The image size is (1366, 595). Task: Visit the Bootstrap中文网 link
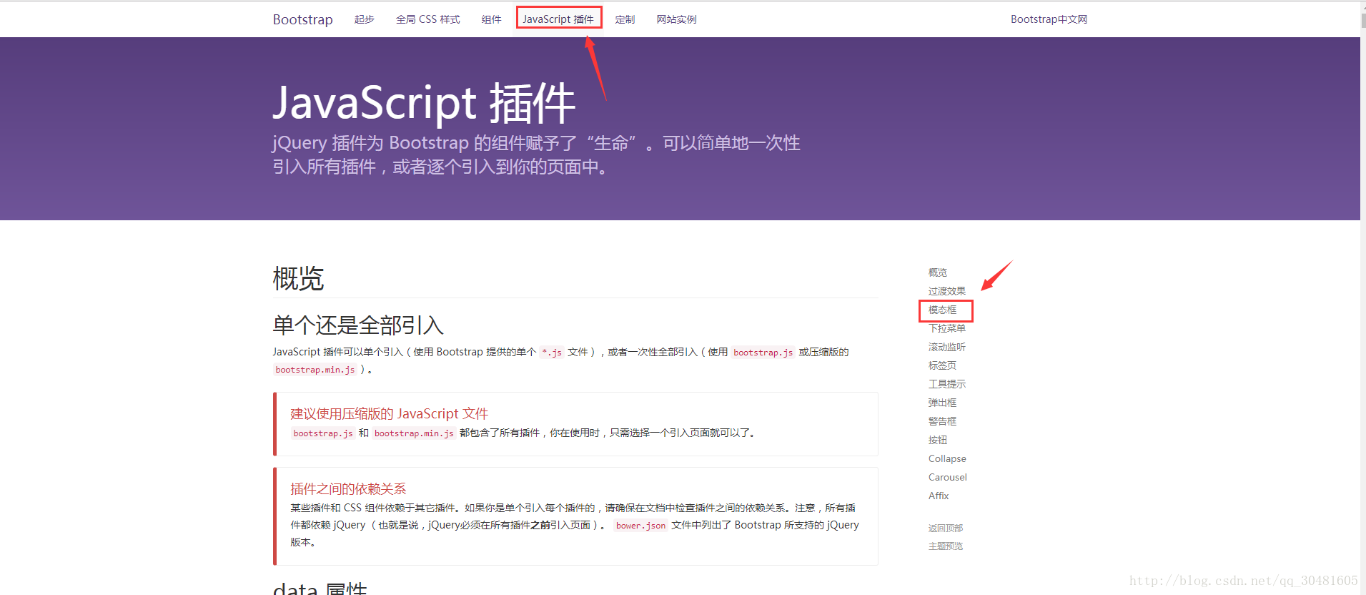coord(1049,19)
